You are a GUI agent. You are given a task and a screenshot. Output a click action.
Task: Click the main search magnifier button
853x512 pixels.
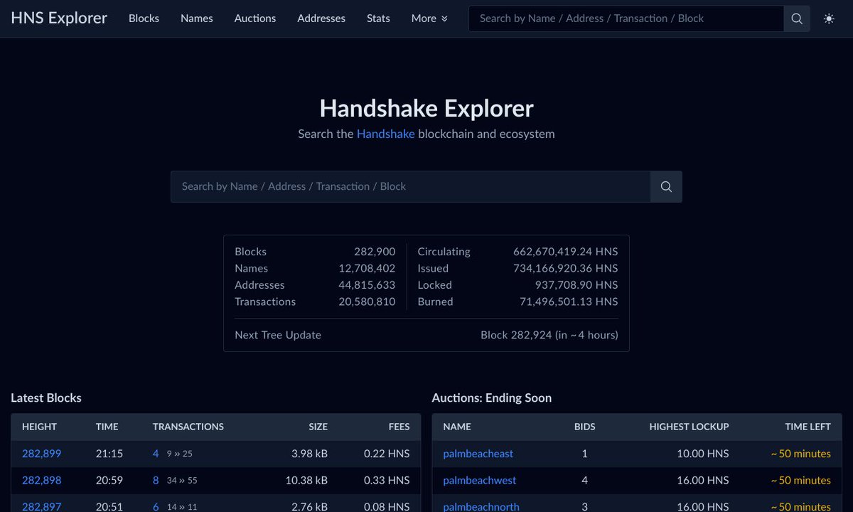tap(666, 186)
